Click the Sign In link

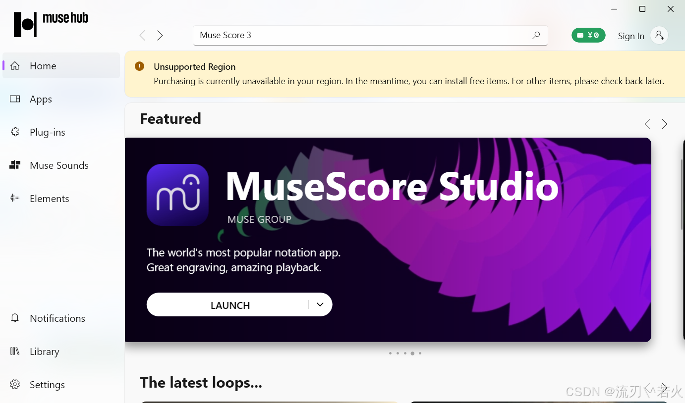pyautogui.click(x=631, y=36)
